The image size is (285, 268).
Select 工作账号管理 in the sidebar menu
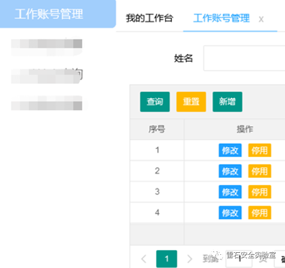[x=58, y=14]
